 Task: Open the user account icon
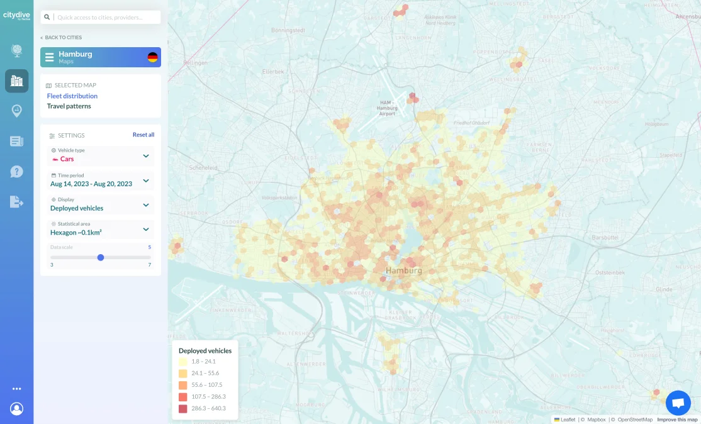(x=17, y=408)
